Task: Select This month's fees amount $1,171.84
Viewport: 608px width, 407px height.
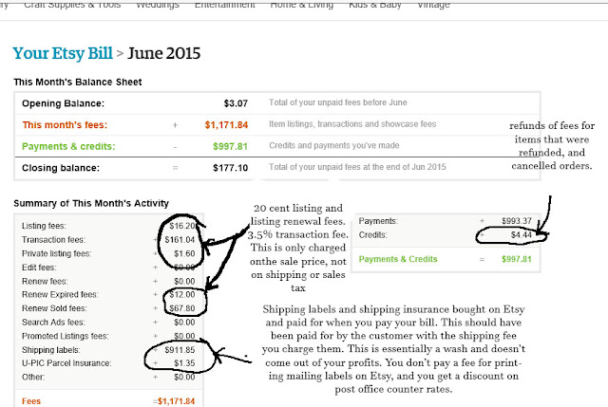Action: coord(226,125)
